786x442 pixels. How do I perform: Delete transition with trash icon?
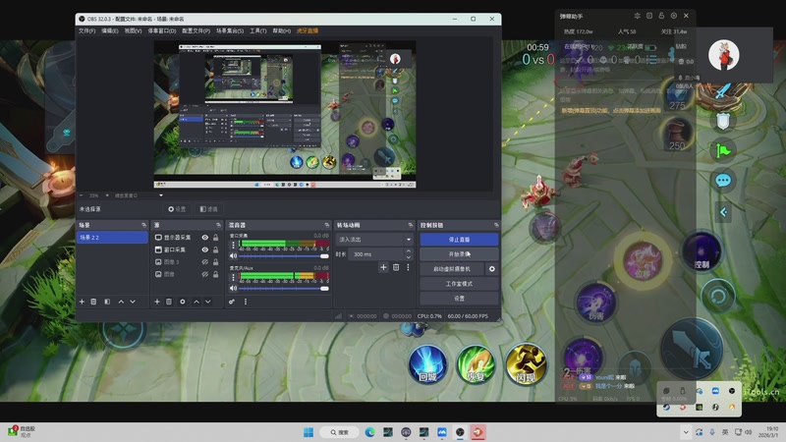tap(396, 267)
